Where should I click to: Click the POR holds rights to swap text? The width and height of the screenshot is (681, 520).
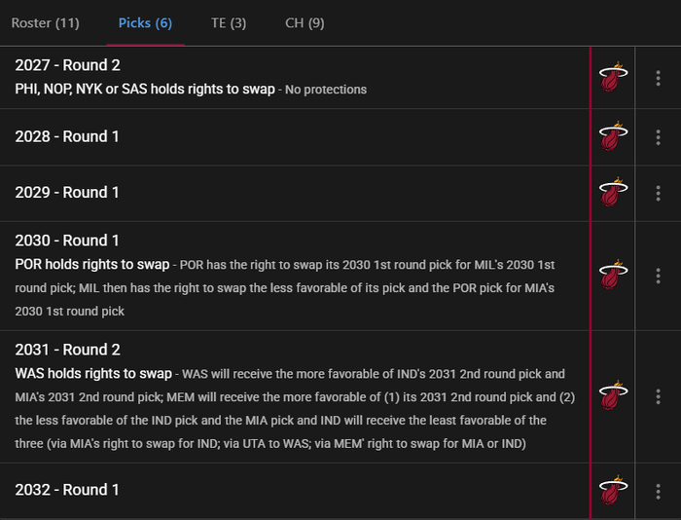[x=92, y=264]
